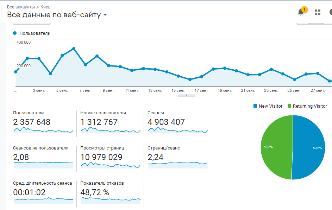Click the data point above 19 сент.
This screenshot has width=332, height=210.
pos(225,68)
